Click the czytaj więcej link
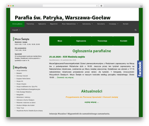Image resolution: width=149 pixels, height=126 pixels. tap(92, 102)
